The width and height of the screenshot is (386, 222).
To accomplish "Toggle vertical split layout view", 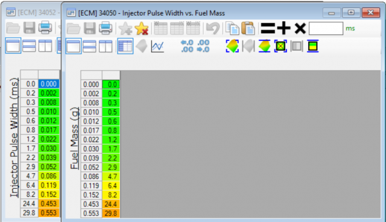I will pyautogui.click(x=106, y=46).
